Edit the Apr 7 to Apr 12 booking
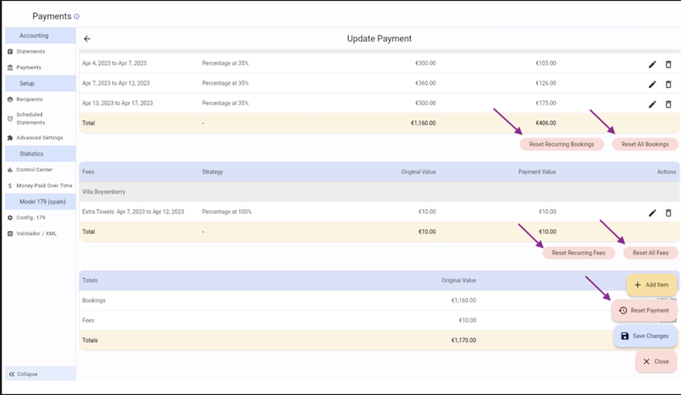681x395 pixels. pos(652,84)
